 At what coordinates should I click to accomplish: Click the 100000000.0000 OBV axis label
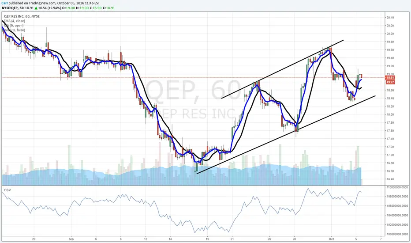tap(397, 234)
